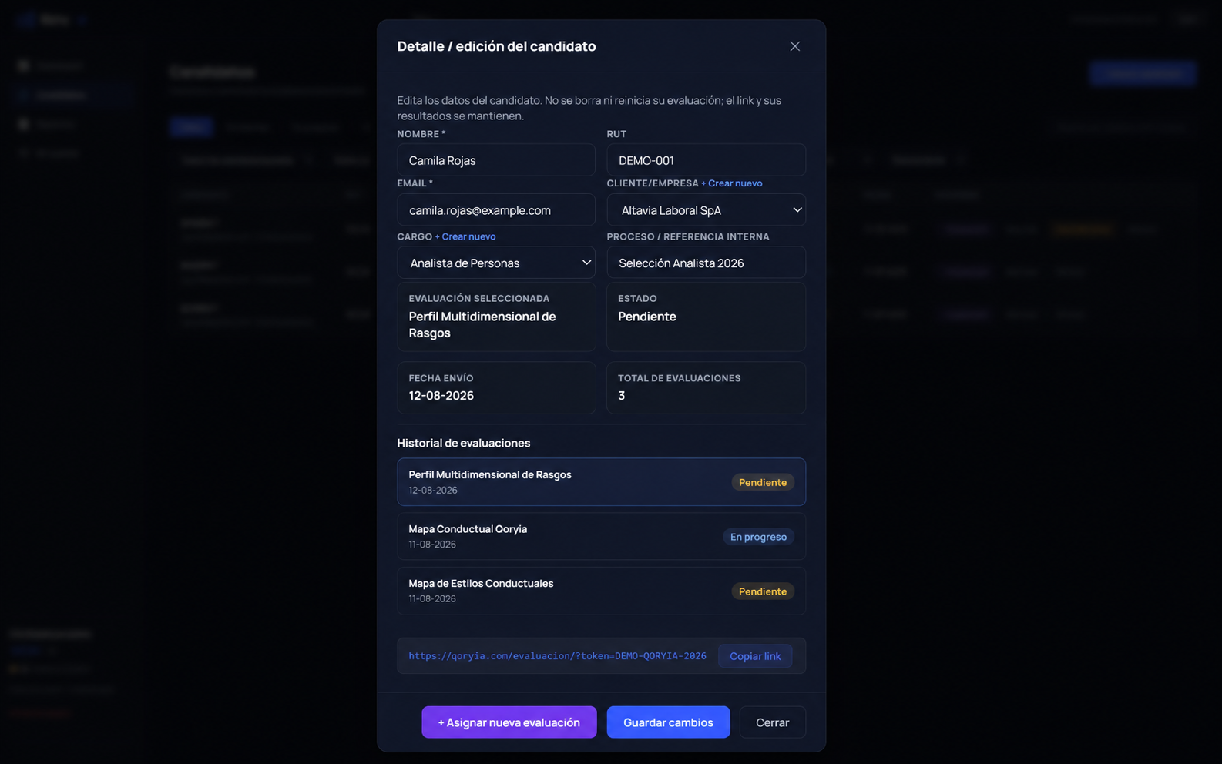This screenshot has width=1222, height=764.
Task: Open the evaluation token URL link
Action: coord(557,656)
